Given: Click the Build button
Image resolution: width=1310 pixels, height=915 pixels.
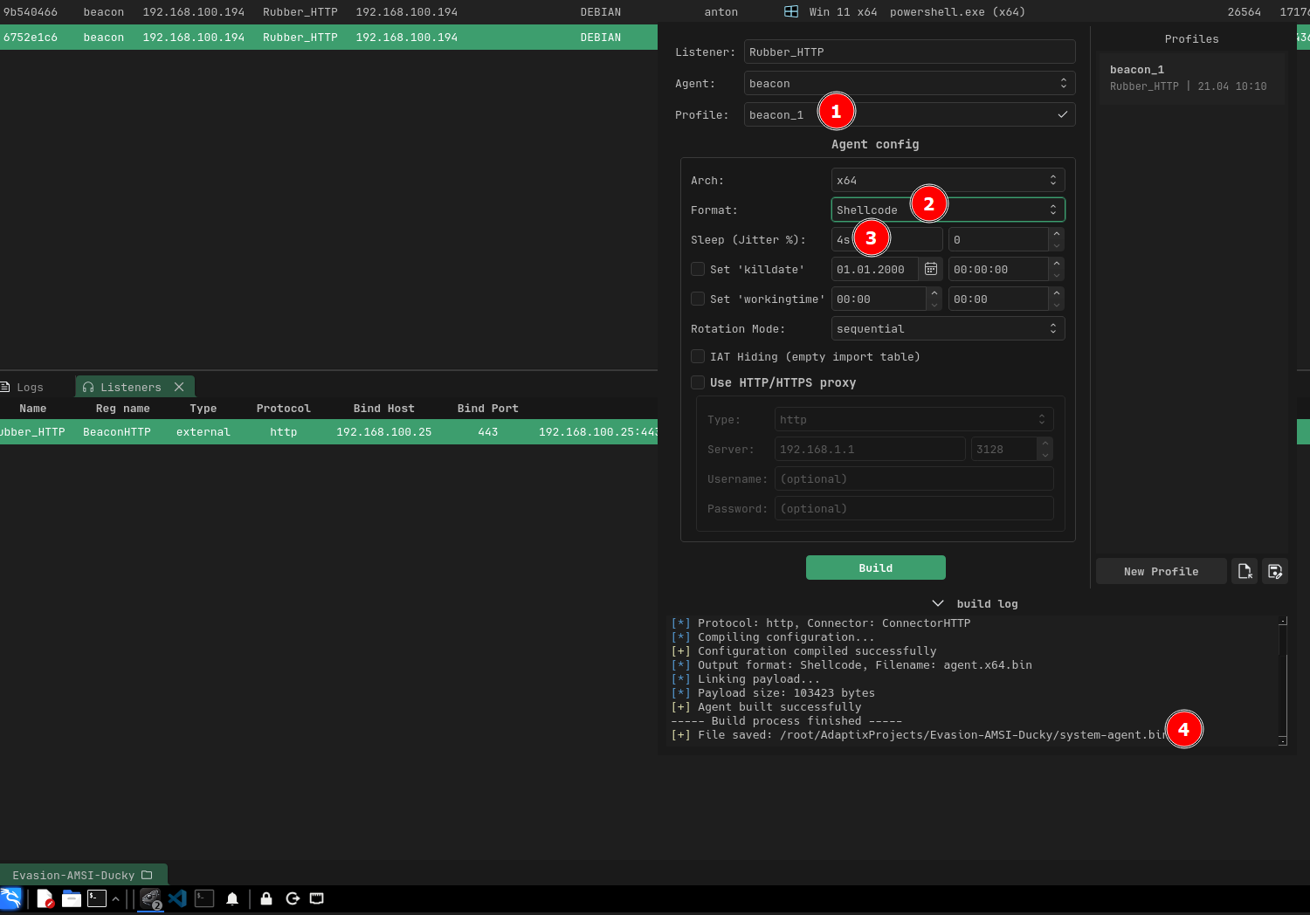Looking at the screenshot, I should (875, 568).
